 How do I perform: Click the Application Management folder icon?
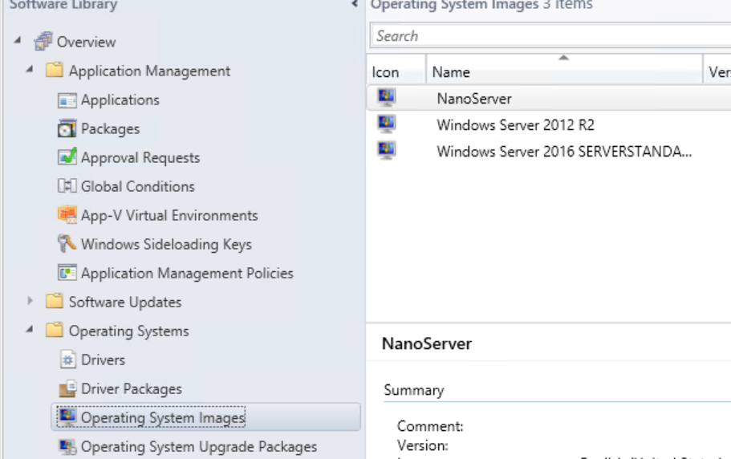(x=54, y=70)
